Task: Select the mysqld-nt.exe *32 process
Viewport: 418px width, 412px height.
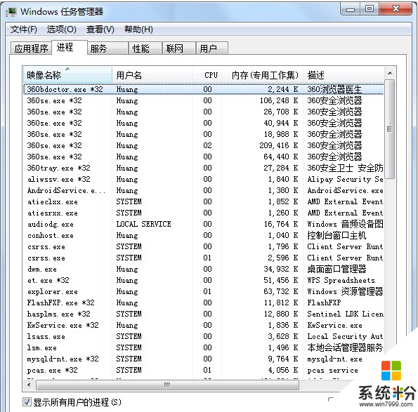Action: [x=204, y=359]
